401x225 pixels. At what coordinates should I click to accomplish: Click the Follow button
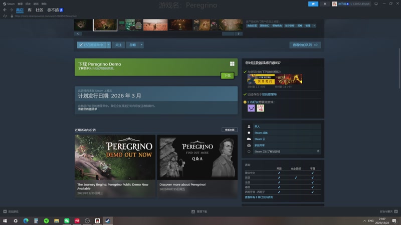click(118, 45)
